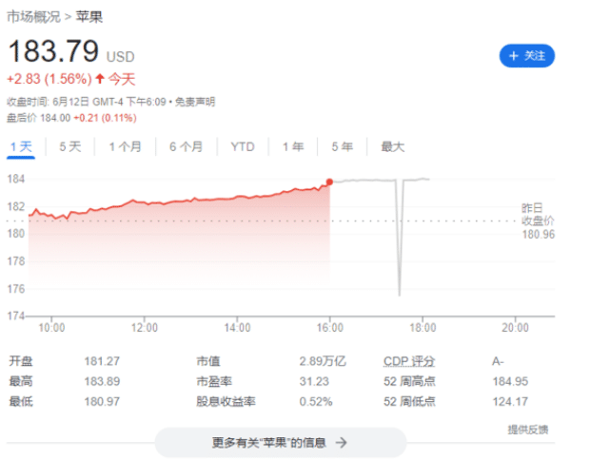Image resolution: width=590 pixels, height=460 pixels.
Task: Click the plus icon in the 关注 button
Action: [514, 56]
